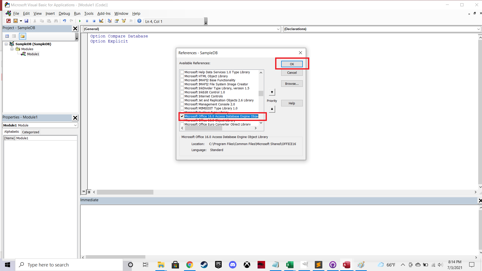Check Microsoft InkDivider Type Library checkbox
Viewport: 482px width, 271px height.
coord(182,88)
